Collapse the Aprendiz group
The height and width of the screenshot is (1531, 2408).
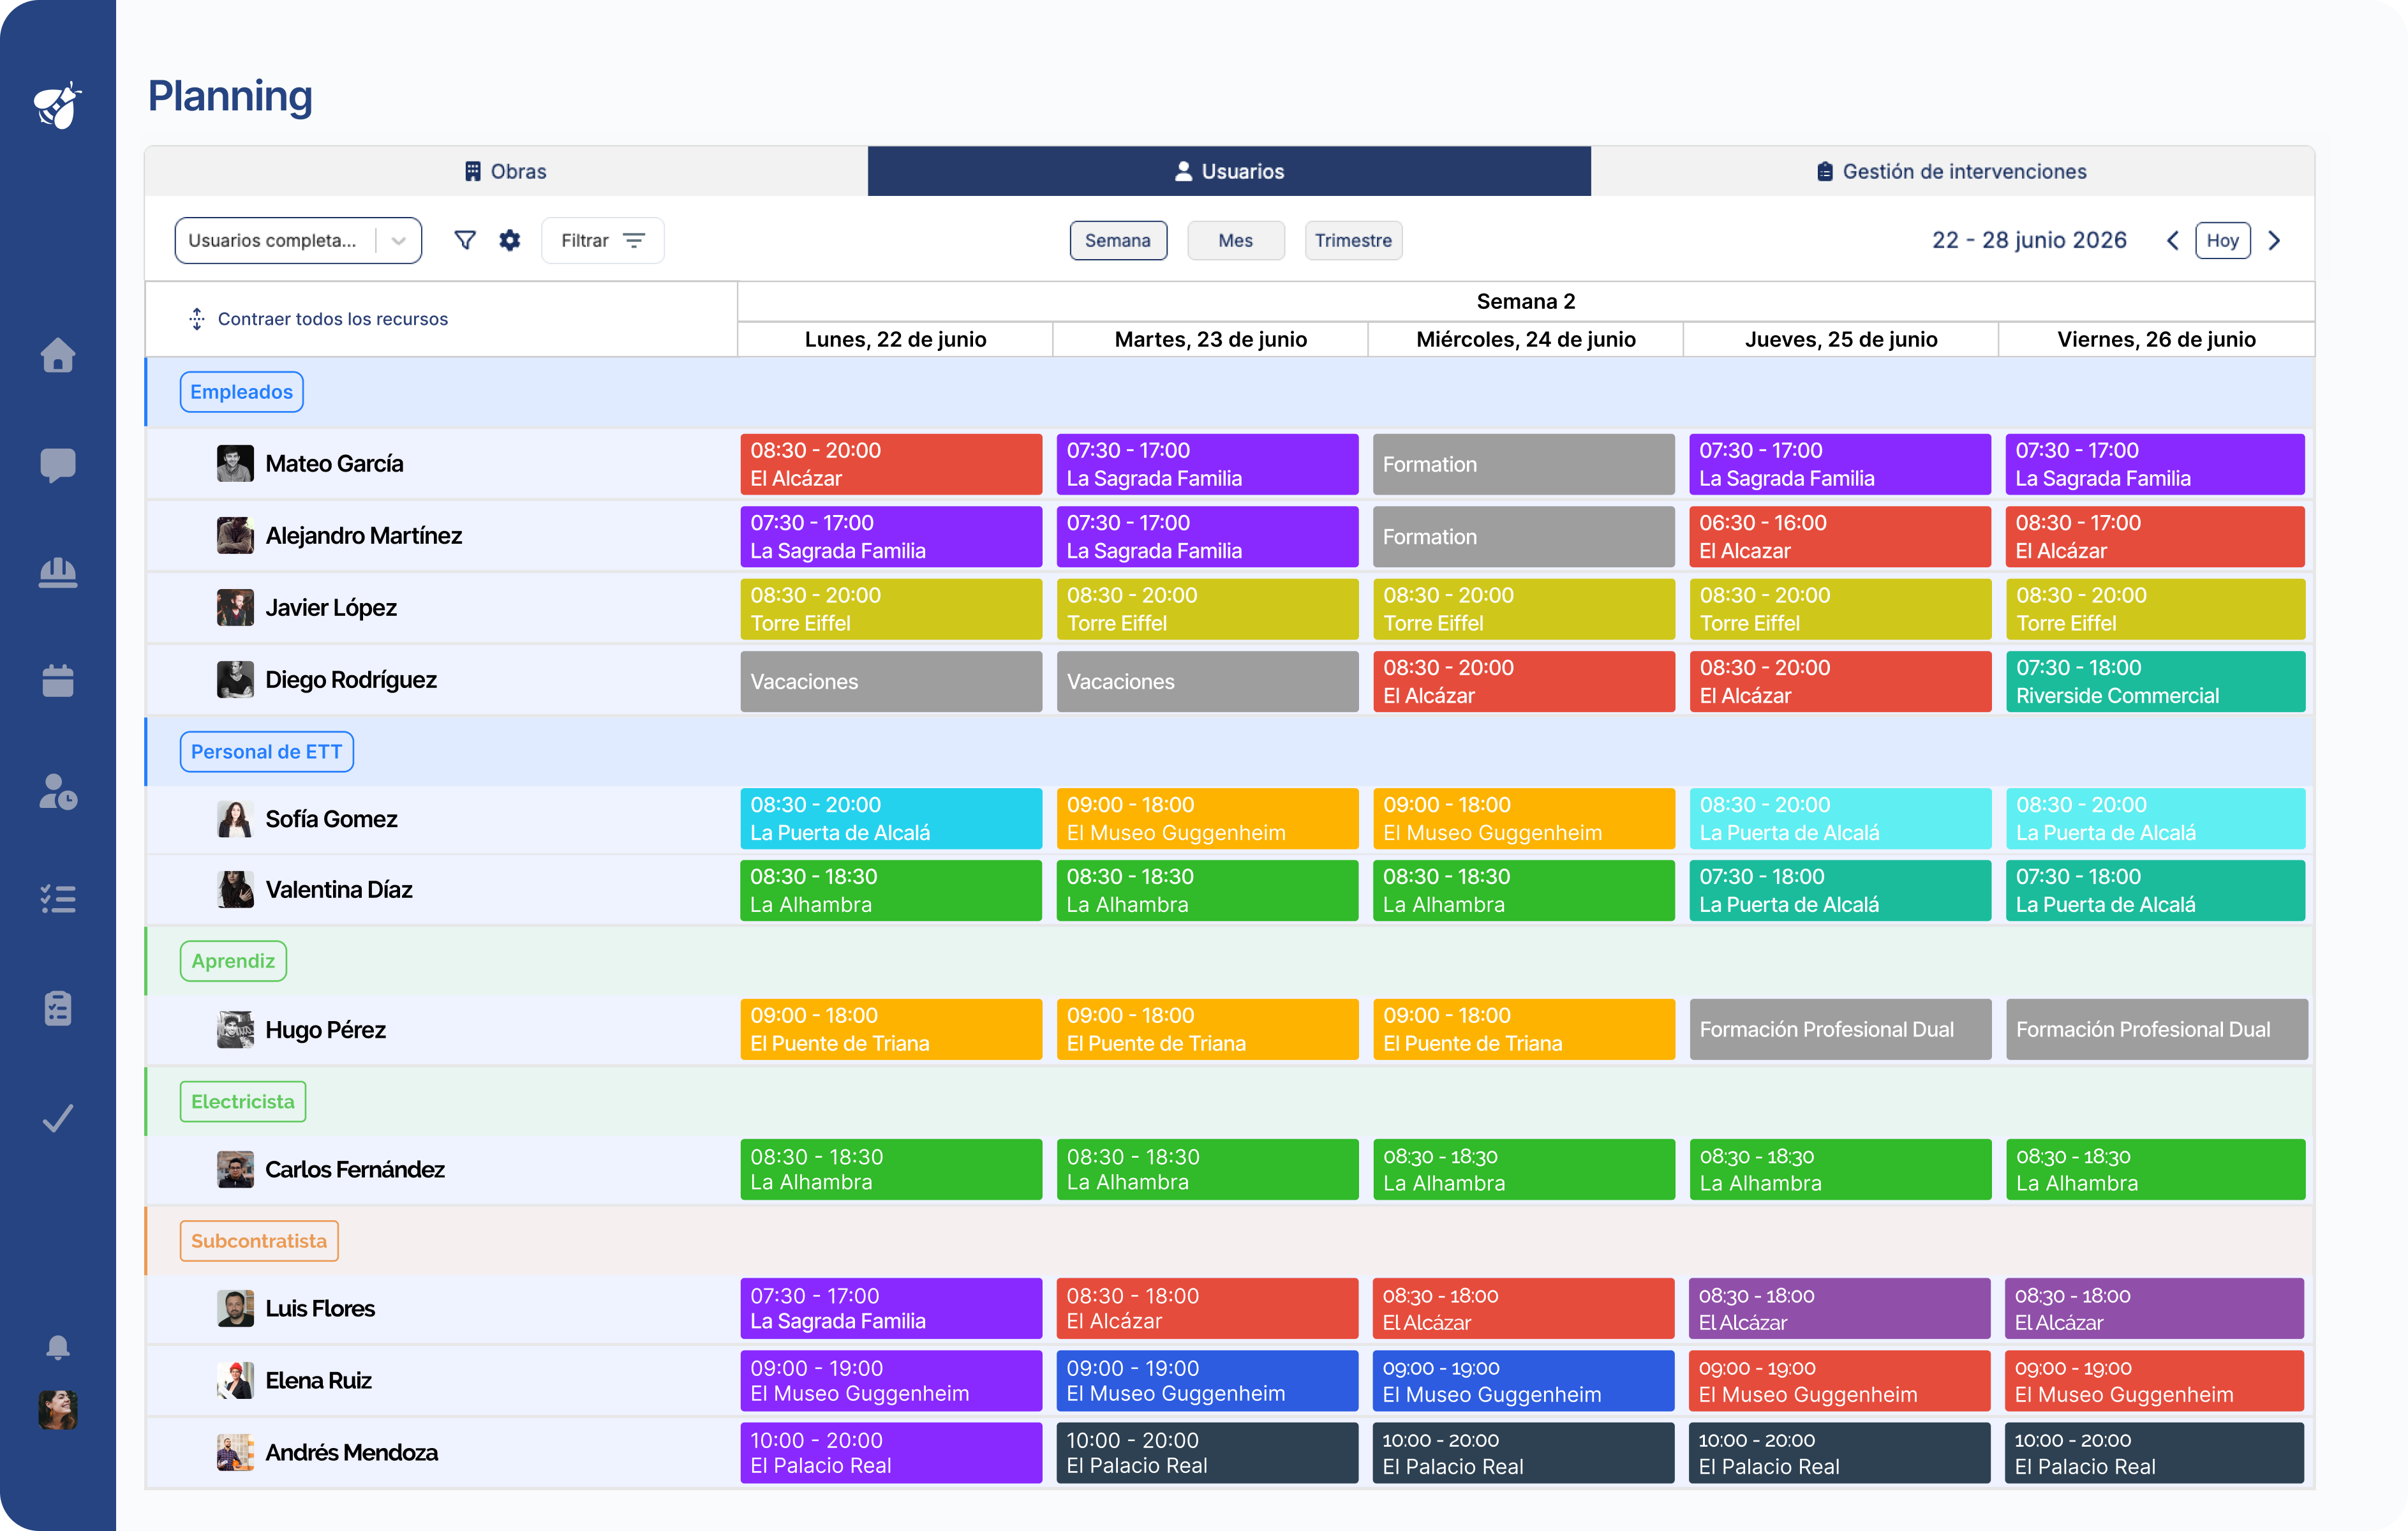[233, 961]
